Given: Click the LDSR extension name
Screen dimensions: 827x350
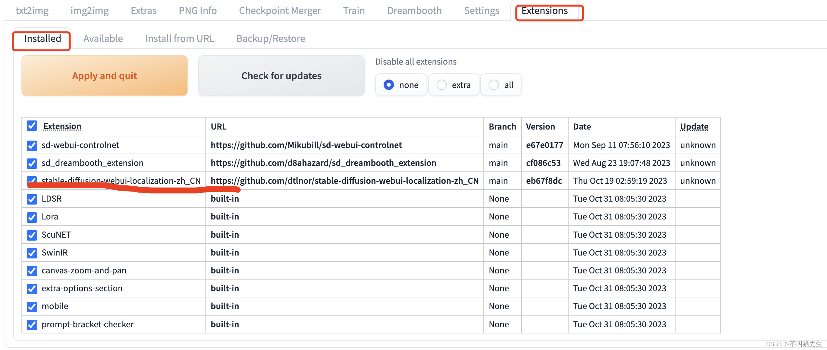Looking at the screenshot, I should click(52, 199).
